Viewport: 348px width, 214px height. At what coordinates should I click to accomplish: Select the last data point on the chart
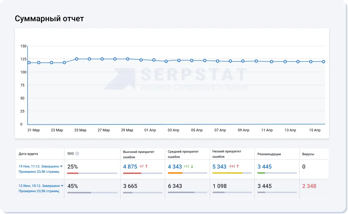[x=324, y=62]
